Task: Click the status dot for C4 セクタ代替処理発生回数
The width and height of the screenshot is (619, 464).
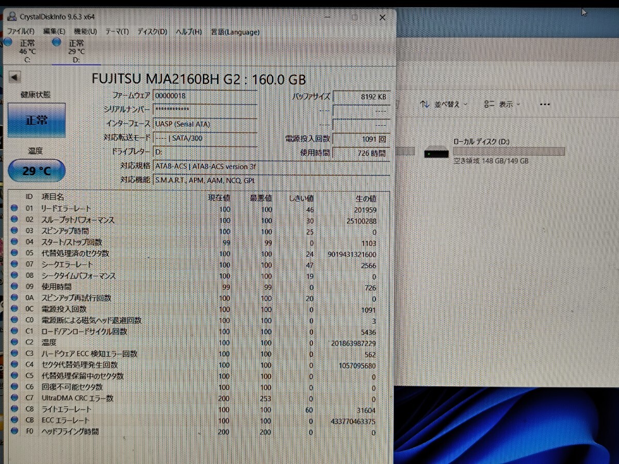Action: click(x=14, y=364)
